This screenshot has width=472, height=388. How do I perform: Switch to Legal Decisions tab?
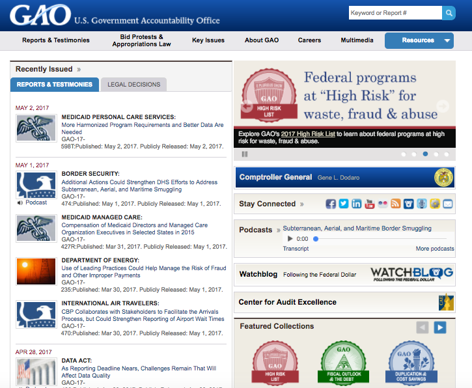pyautogui.click(x=133, y=84)
